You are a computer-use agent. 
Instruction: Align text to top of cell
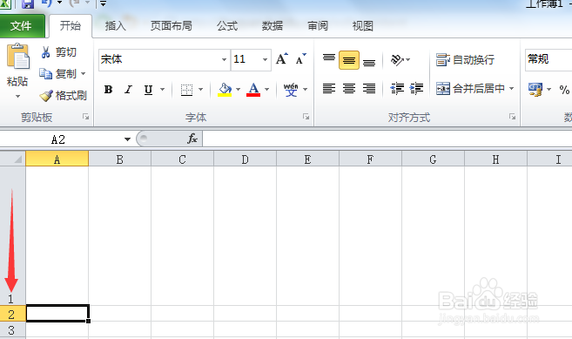point(329,59)
